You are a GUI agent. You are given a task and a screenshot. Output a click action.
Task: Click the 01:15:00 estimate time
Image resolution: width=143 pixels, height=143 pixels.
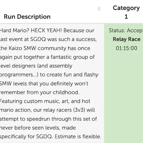126,48
